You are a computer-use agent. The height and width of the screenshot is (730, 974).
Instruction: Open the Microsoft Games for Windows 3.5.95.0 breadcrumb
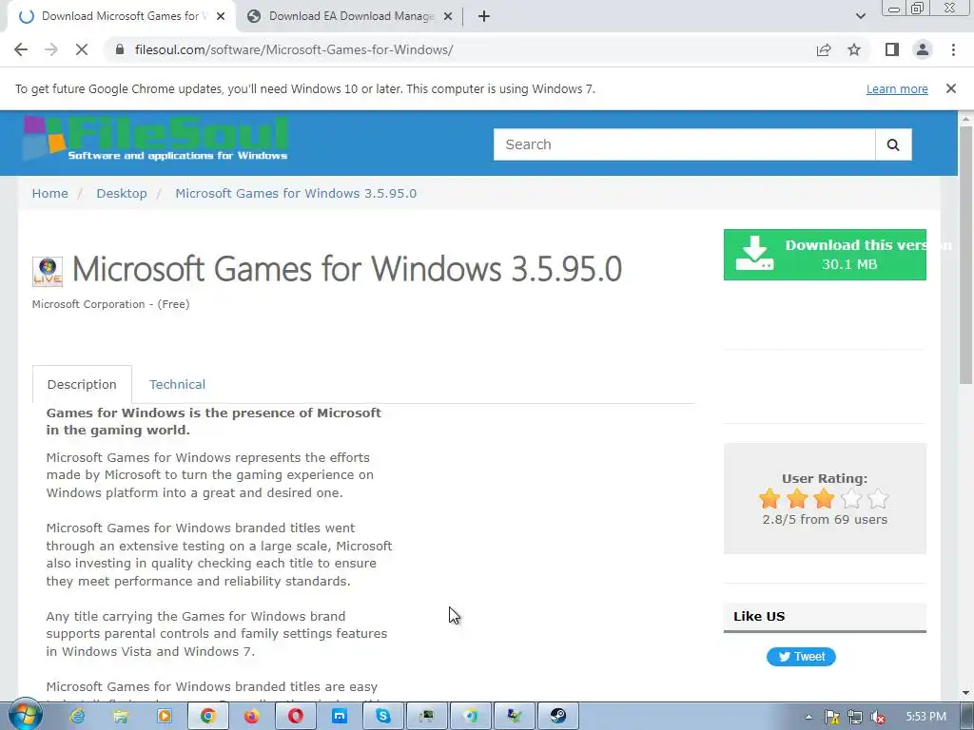pyautogui.click(x=296, y=193)
